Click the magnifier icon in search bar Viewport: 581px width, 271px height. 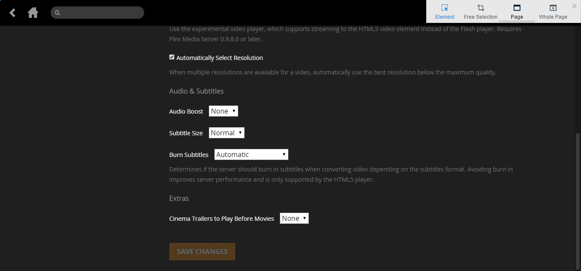[57, 13]
